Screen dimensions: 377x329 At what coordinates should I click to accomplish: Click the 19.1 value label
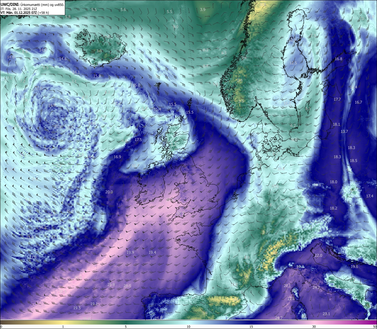click(94, 304)
